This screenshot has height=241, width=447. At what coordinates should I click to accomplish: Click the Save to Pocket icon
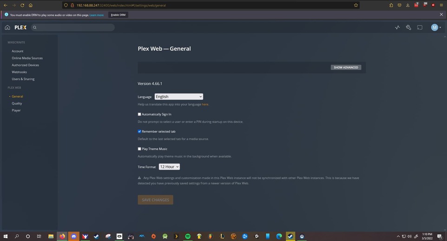[x=400, y=5]
